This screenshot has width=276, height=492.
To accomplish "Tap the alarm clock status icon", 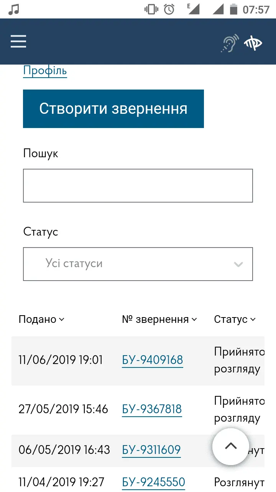I will pyautogui.click(x=169, y=9).
